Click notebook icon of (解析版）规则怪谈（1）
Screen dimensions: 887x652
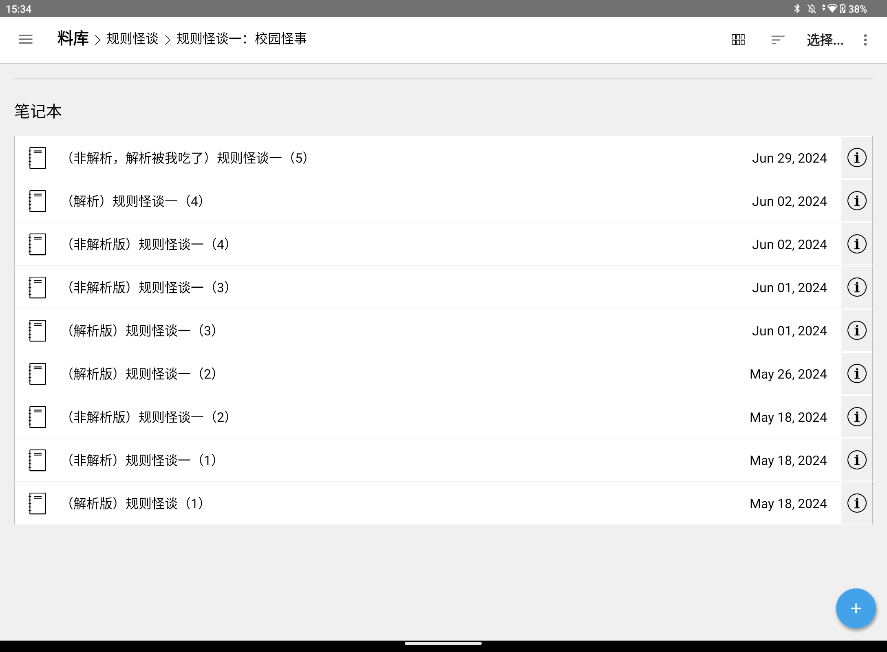pos(37,503)
